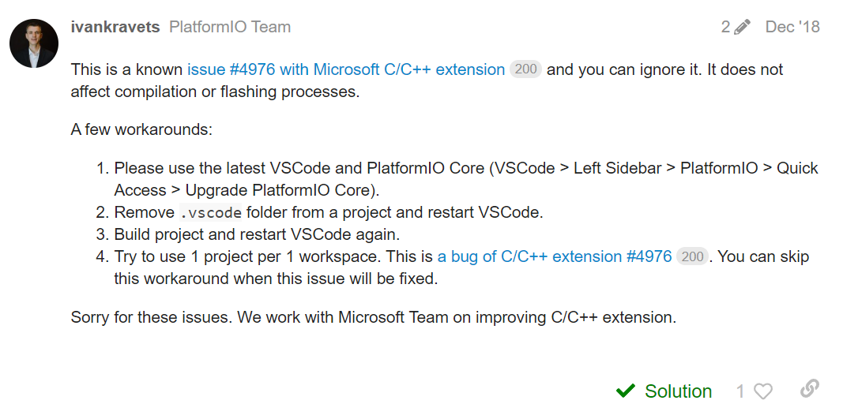Click the Dec '18 post date

coord(792,27)
